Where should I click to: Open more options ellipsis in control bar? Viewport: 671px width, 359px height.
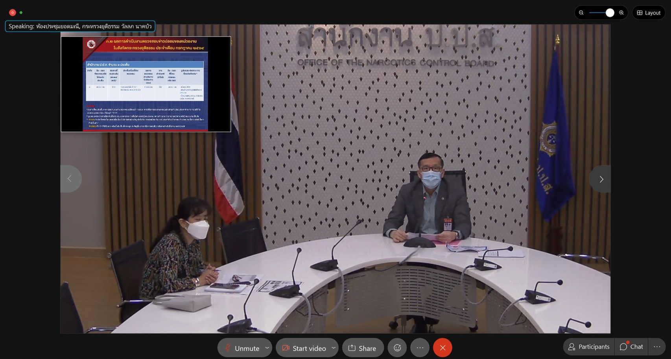(420, 348)
